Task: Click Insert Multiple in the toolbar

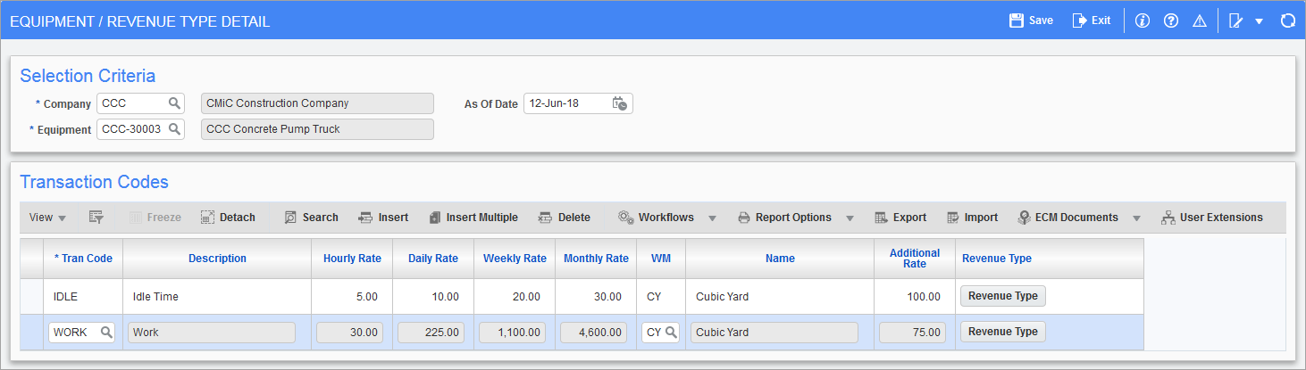Action: (x=473, y=218)
